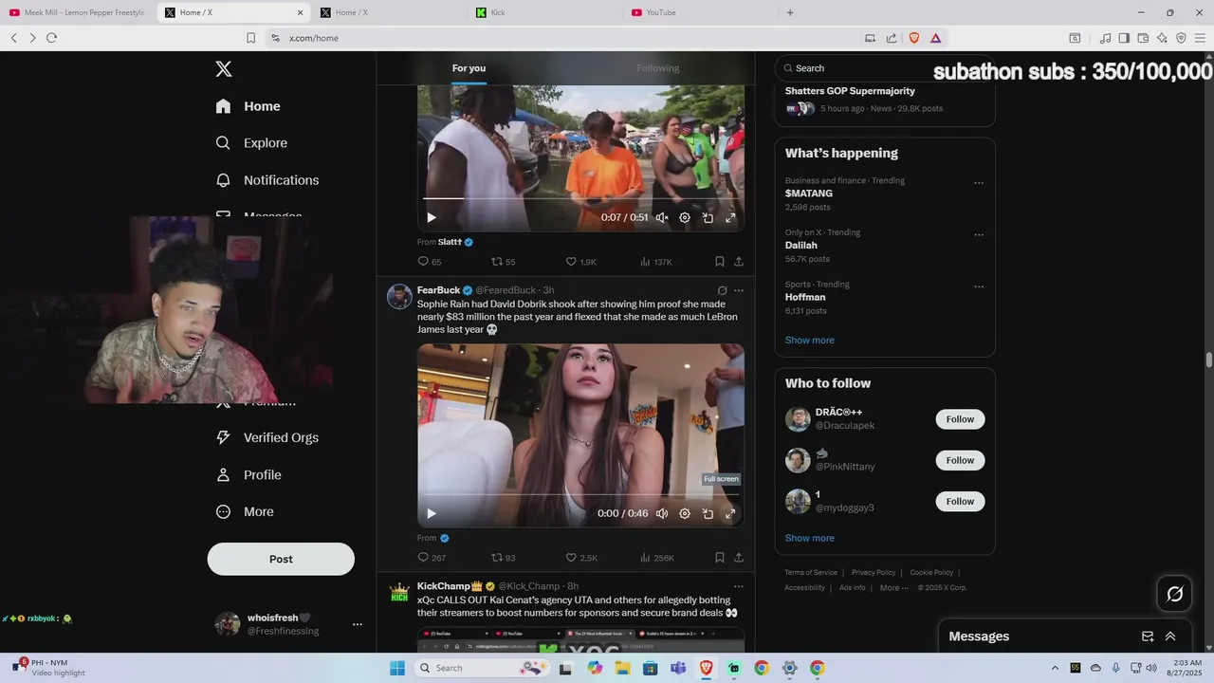Like the post with 1.9K likes
The height and width of the screenshot is (683, 1214).
click(580, 262)
